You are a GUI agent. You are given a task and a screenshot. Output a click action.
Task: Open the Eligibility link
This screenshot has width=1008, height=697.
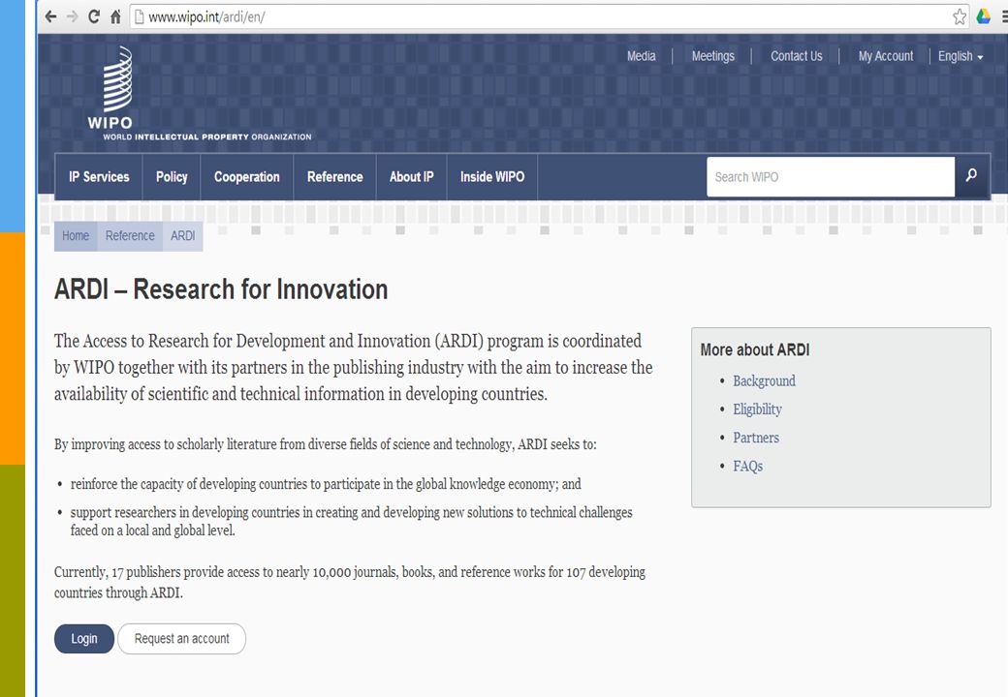pyautogui.click(x=757, y=409)
